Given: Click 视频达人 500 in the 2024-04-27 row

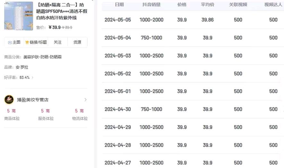Looking at the screenshot, I should 273,163.
